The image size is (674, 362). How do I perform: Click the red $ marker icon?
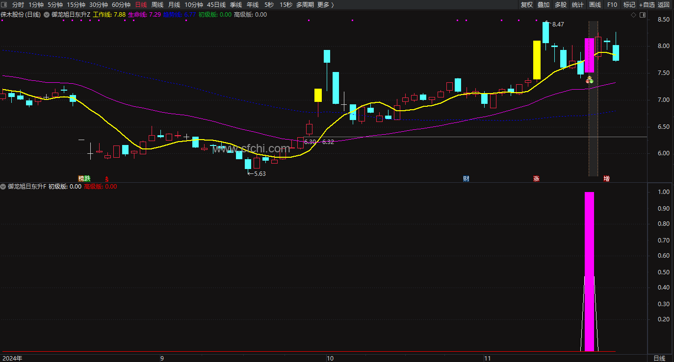tap(107, 179)
